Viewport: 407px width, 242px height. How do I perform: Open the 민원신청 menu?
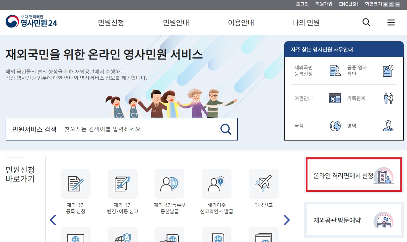tap(111, 22)
